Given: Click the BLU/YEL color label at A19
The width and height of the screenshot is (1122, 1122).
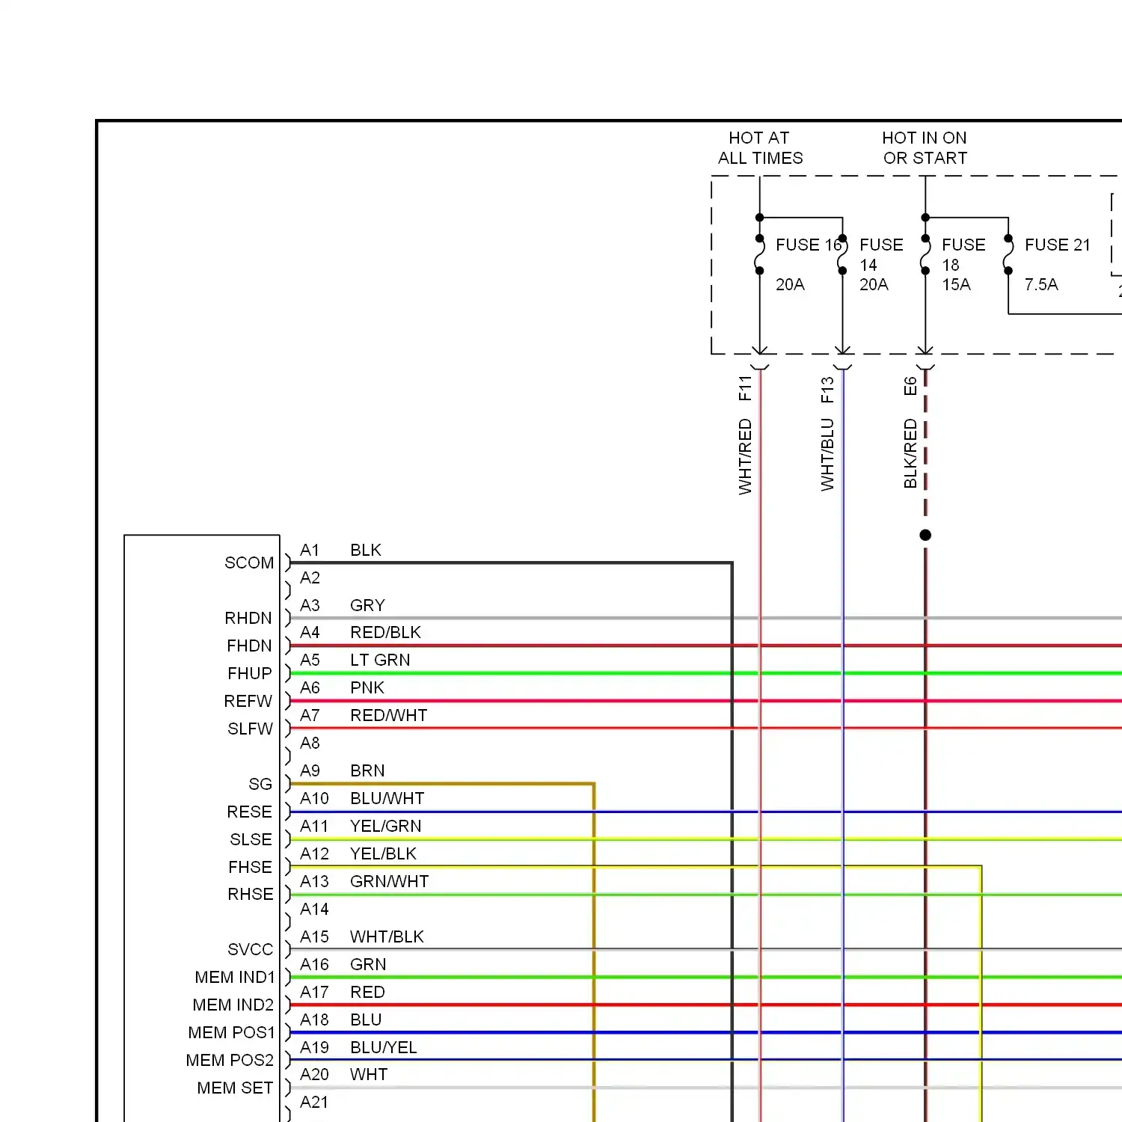Looking at the screenshot, I should coord(383,1047).
